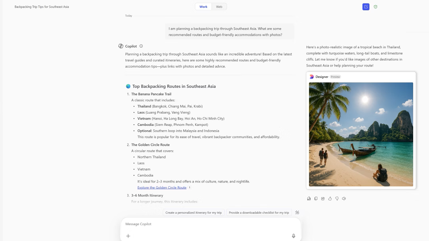
Task: Click Northern Thailand bullet item
Action: coord(152,157)
